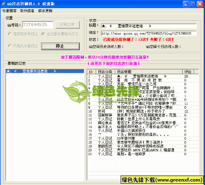The image size is (205, 185).
Task: Click the 地址 URL field
Action: click(149, 33)
